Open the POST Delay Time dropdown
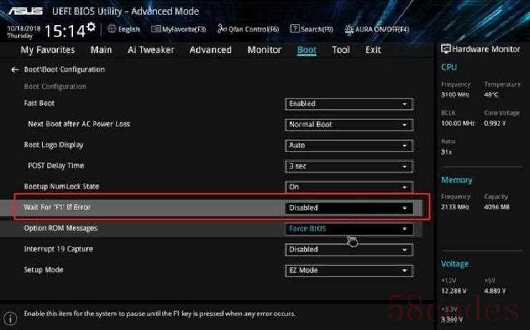The height and width of the screenshot is (330, 530). point(349,166)
